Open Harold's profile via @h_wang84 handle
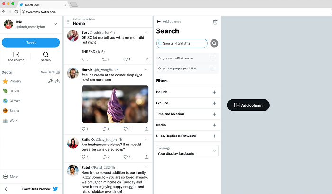 point(103,70)
